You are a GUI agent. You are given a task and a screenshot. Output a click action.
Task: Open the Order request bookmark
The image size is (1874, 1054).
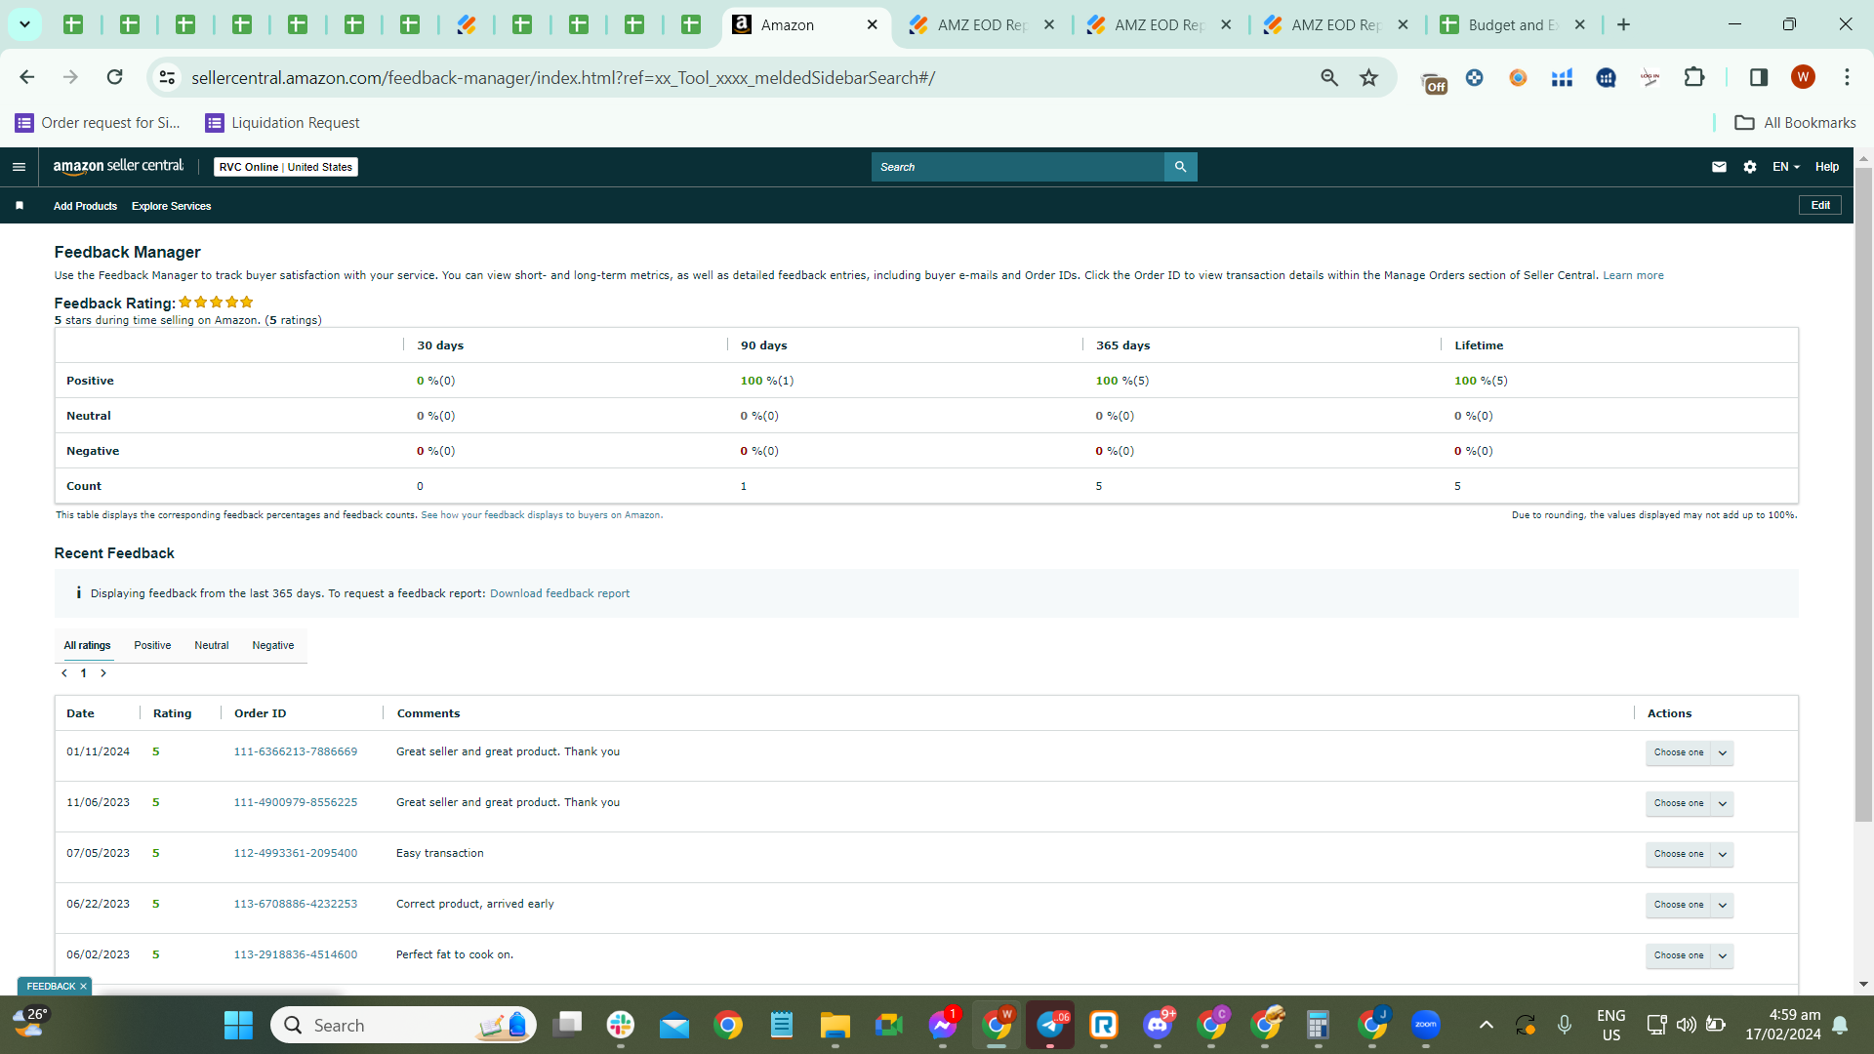tap(98, 122)
